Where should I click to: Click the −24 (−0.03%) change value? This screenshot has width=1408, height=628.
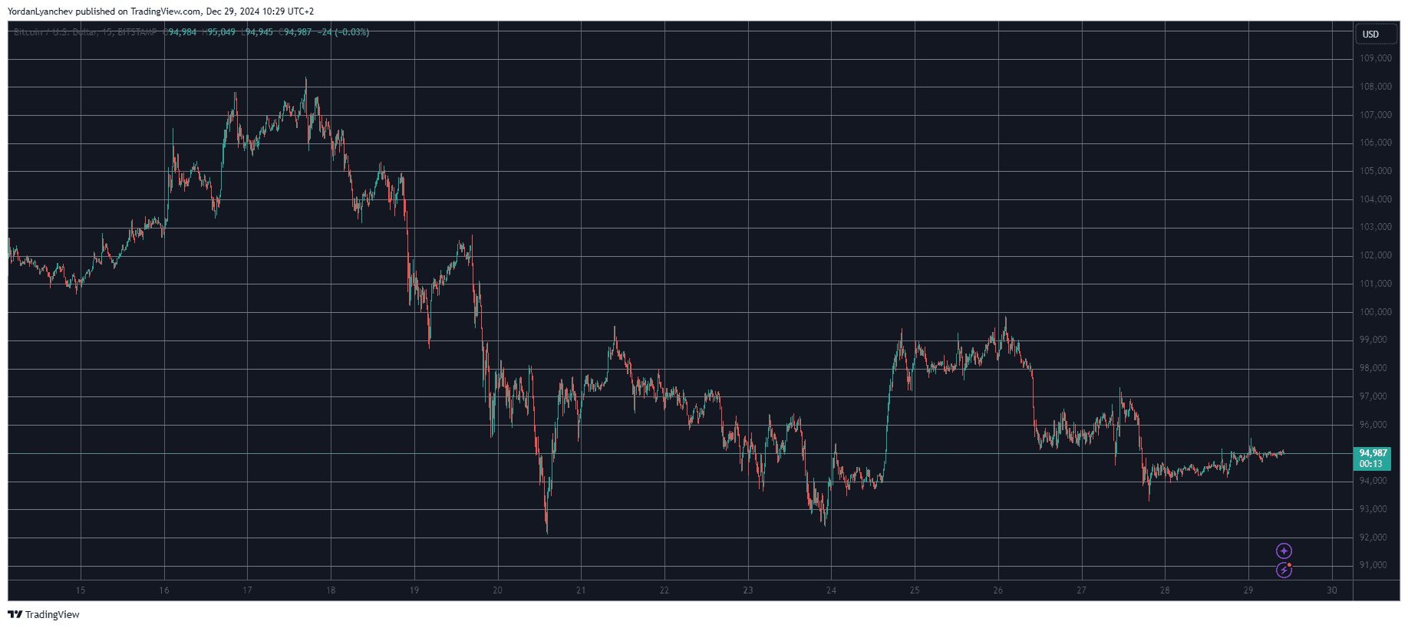[x=343, y=32]
